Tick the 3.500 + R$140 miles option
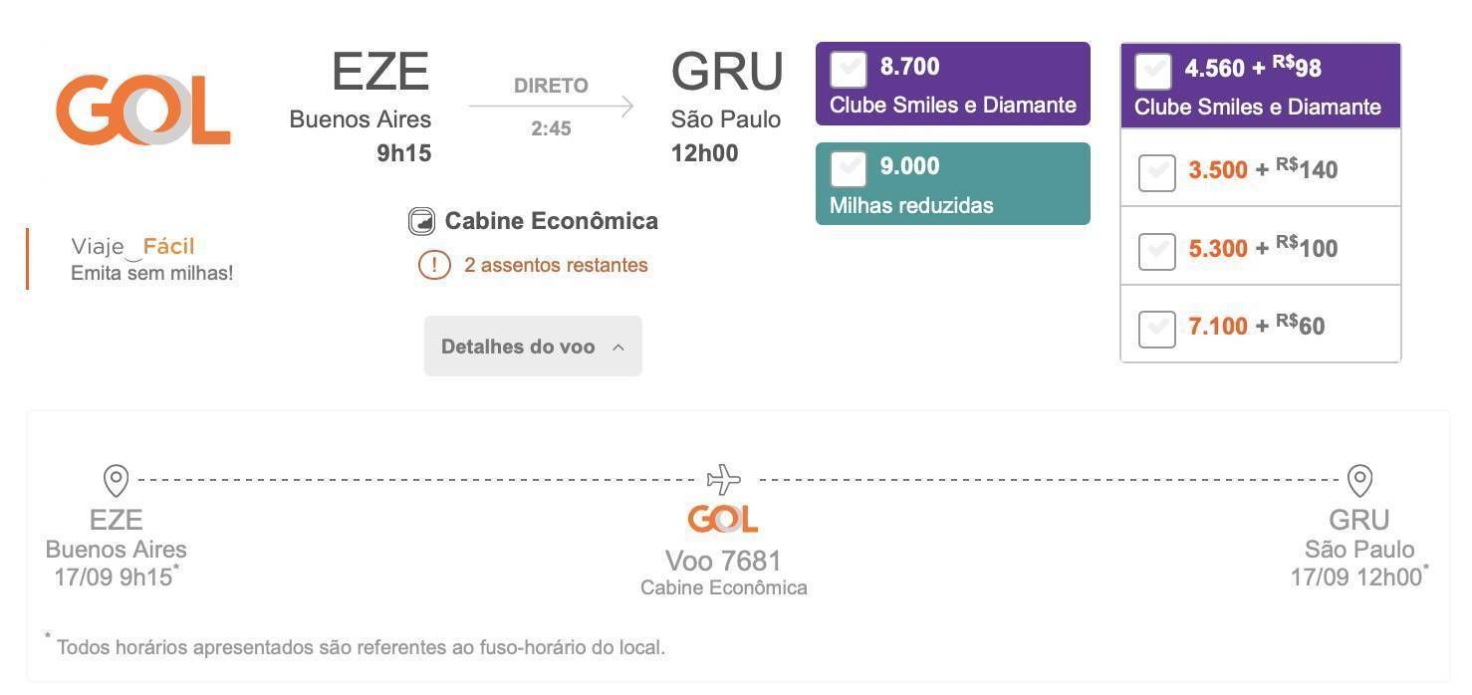 pyautogui.click(x=1156, y=172)
